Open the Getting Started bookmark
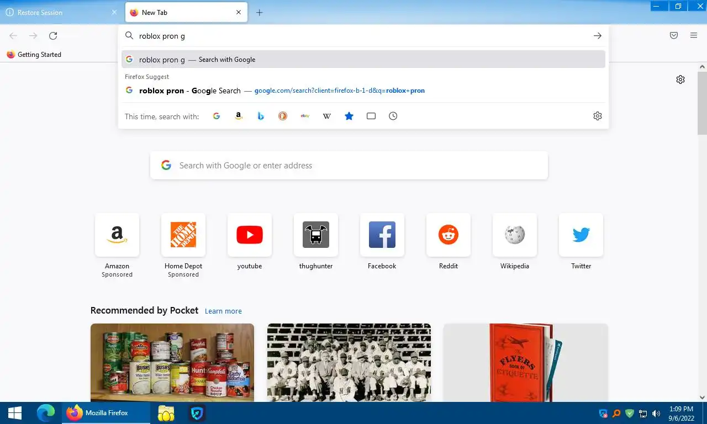 [34, 55]
